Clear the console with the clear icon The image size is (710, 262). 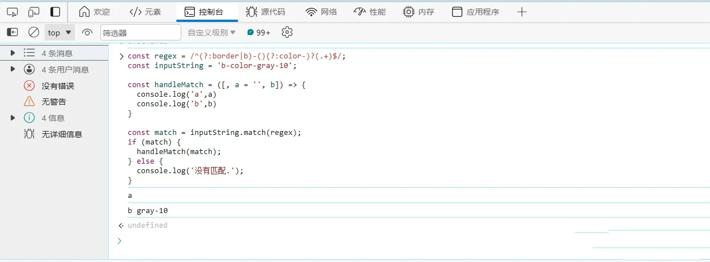34,33
